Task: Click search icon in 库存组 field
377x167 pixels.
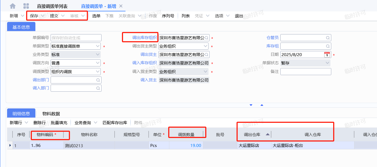Action: point(328,46)
